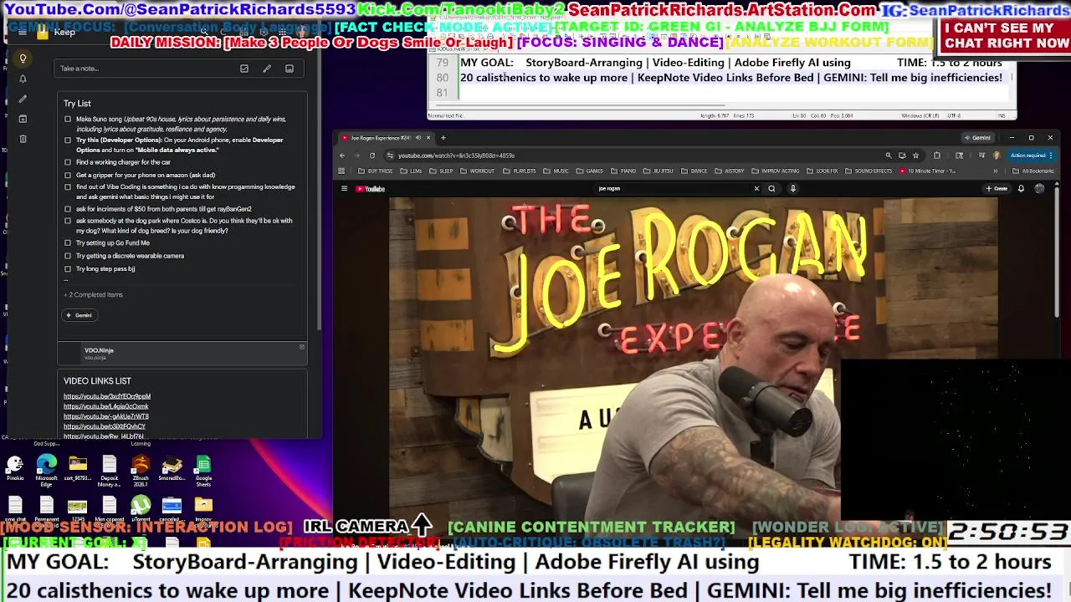Check 'ask somebody at the dog park' item

(68, 221)
